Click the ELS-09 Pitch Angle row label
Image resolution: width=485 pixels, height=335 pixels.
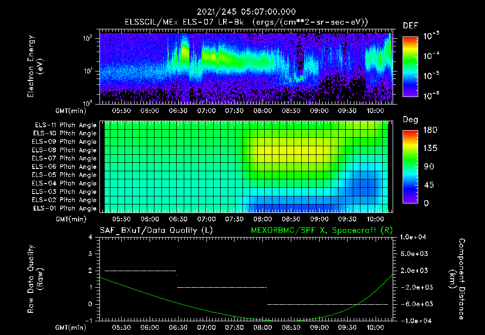click(x=64, y=142)
